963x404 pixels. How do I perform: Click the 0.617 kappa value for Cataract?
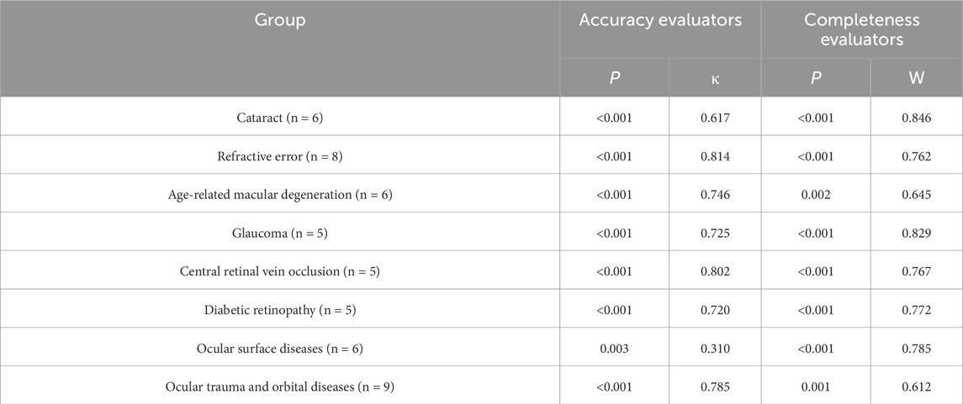(714, 117)
